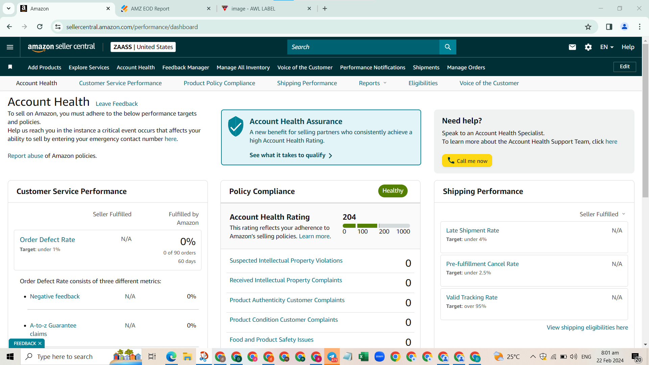Click the Account Health Assurance shield icon
Viewport: 649px width, 365px height.
tap(236, 126)
